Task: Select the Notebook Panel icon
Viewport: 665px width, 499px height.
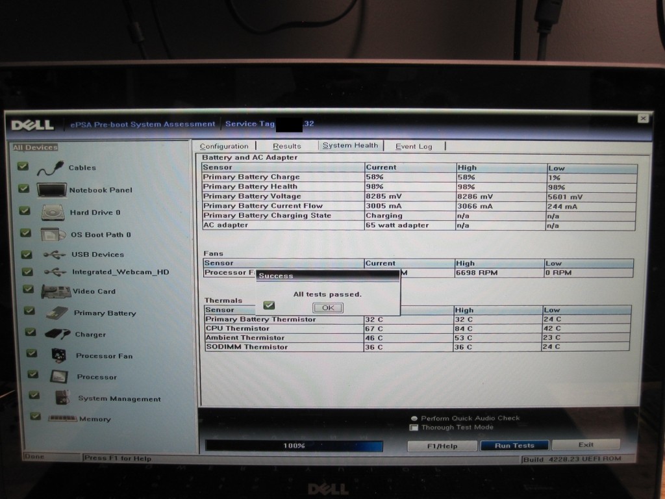Action: (x=52, y=190)
